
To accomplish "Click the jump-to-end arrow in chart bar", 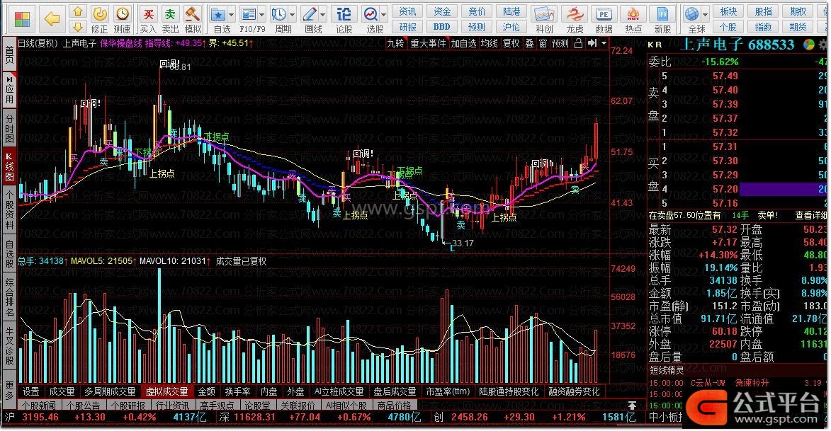I will (x=592, y=43).
